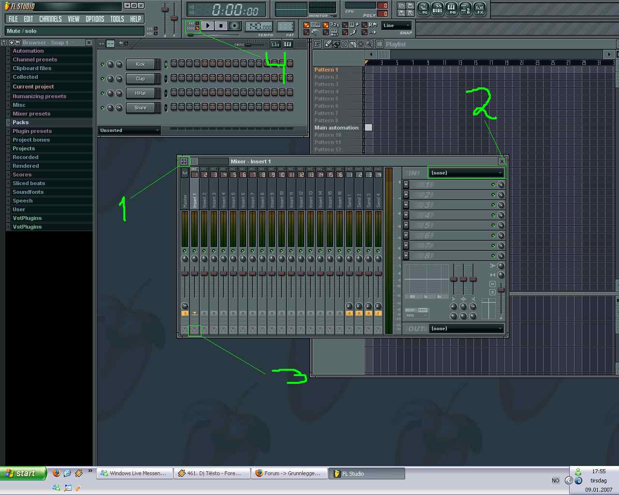619x495 pixels.
Task: Open effect slot 5 arrow menu
Action: 406,225
